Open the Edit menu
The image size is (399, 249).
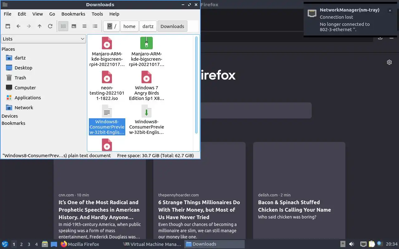(x=22, y=14)
